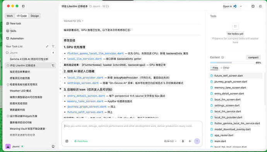Add a task to Journi folder
Screen dimensions: 267x152
click(x=53, y=53)
